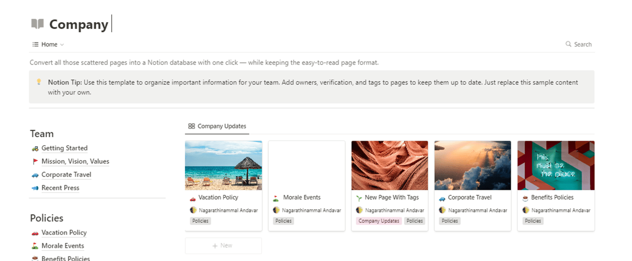Image resolution: width=632 pixels, height=261 pixels.
Task: Click Policies tag on New Page With Tags card
Action: click(415, 221)
